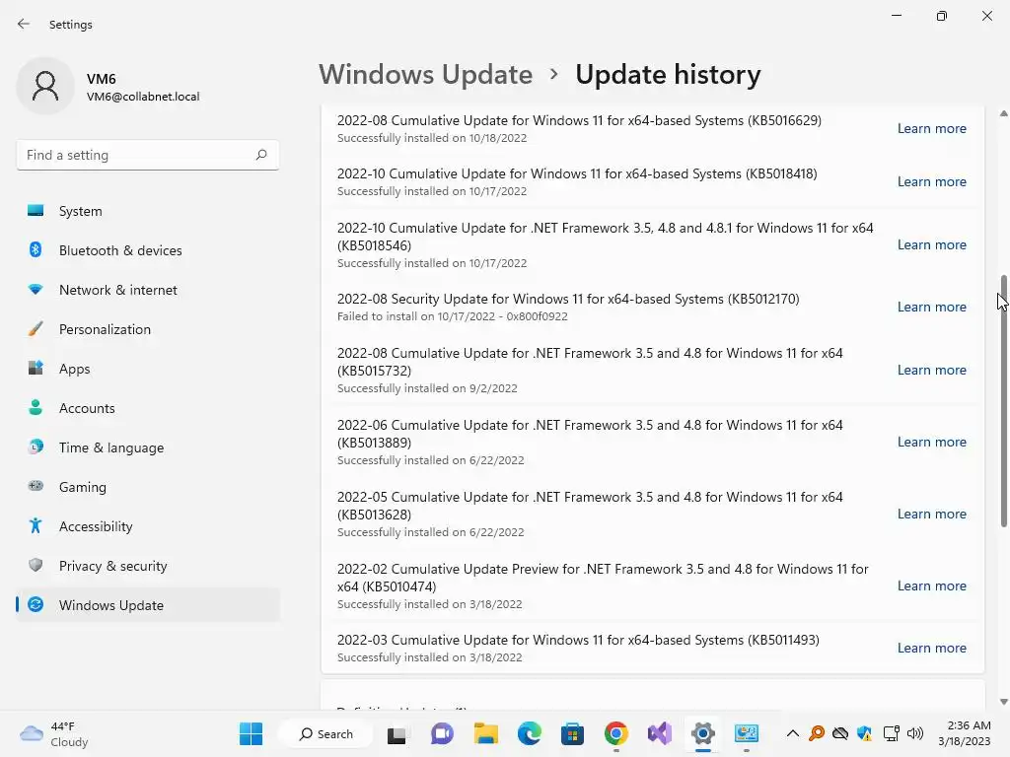Click the taskbar Search box
The height and width of the screenshot is (757, 1010).
pos(325,733)
